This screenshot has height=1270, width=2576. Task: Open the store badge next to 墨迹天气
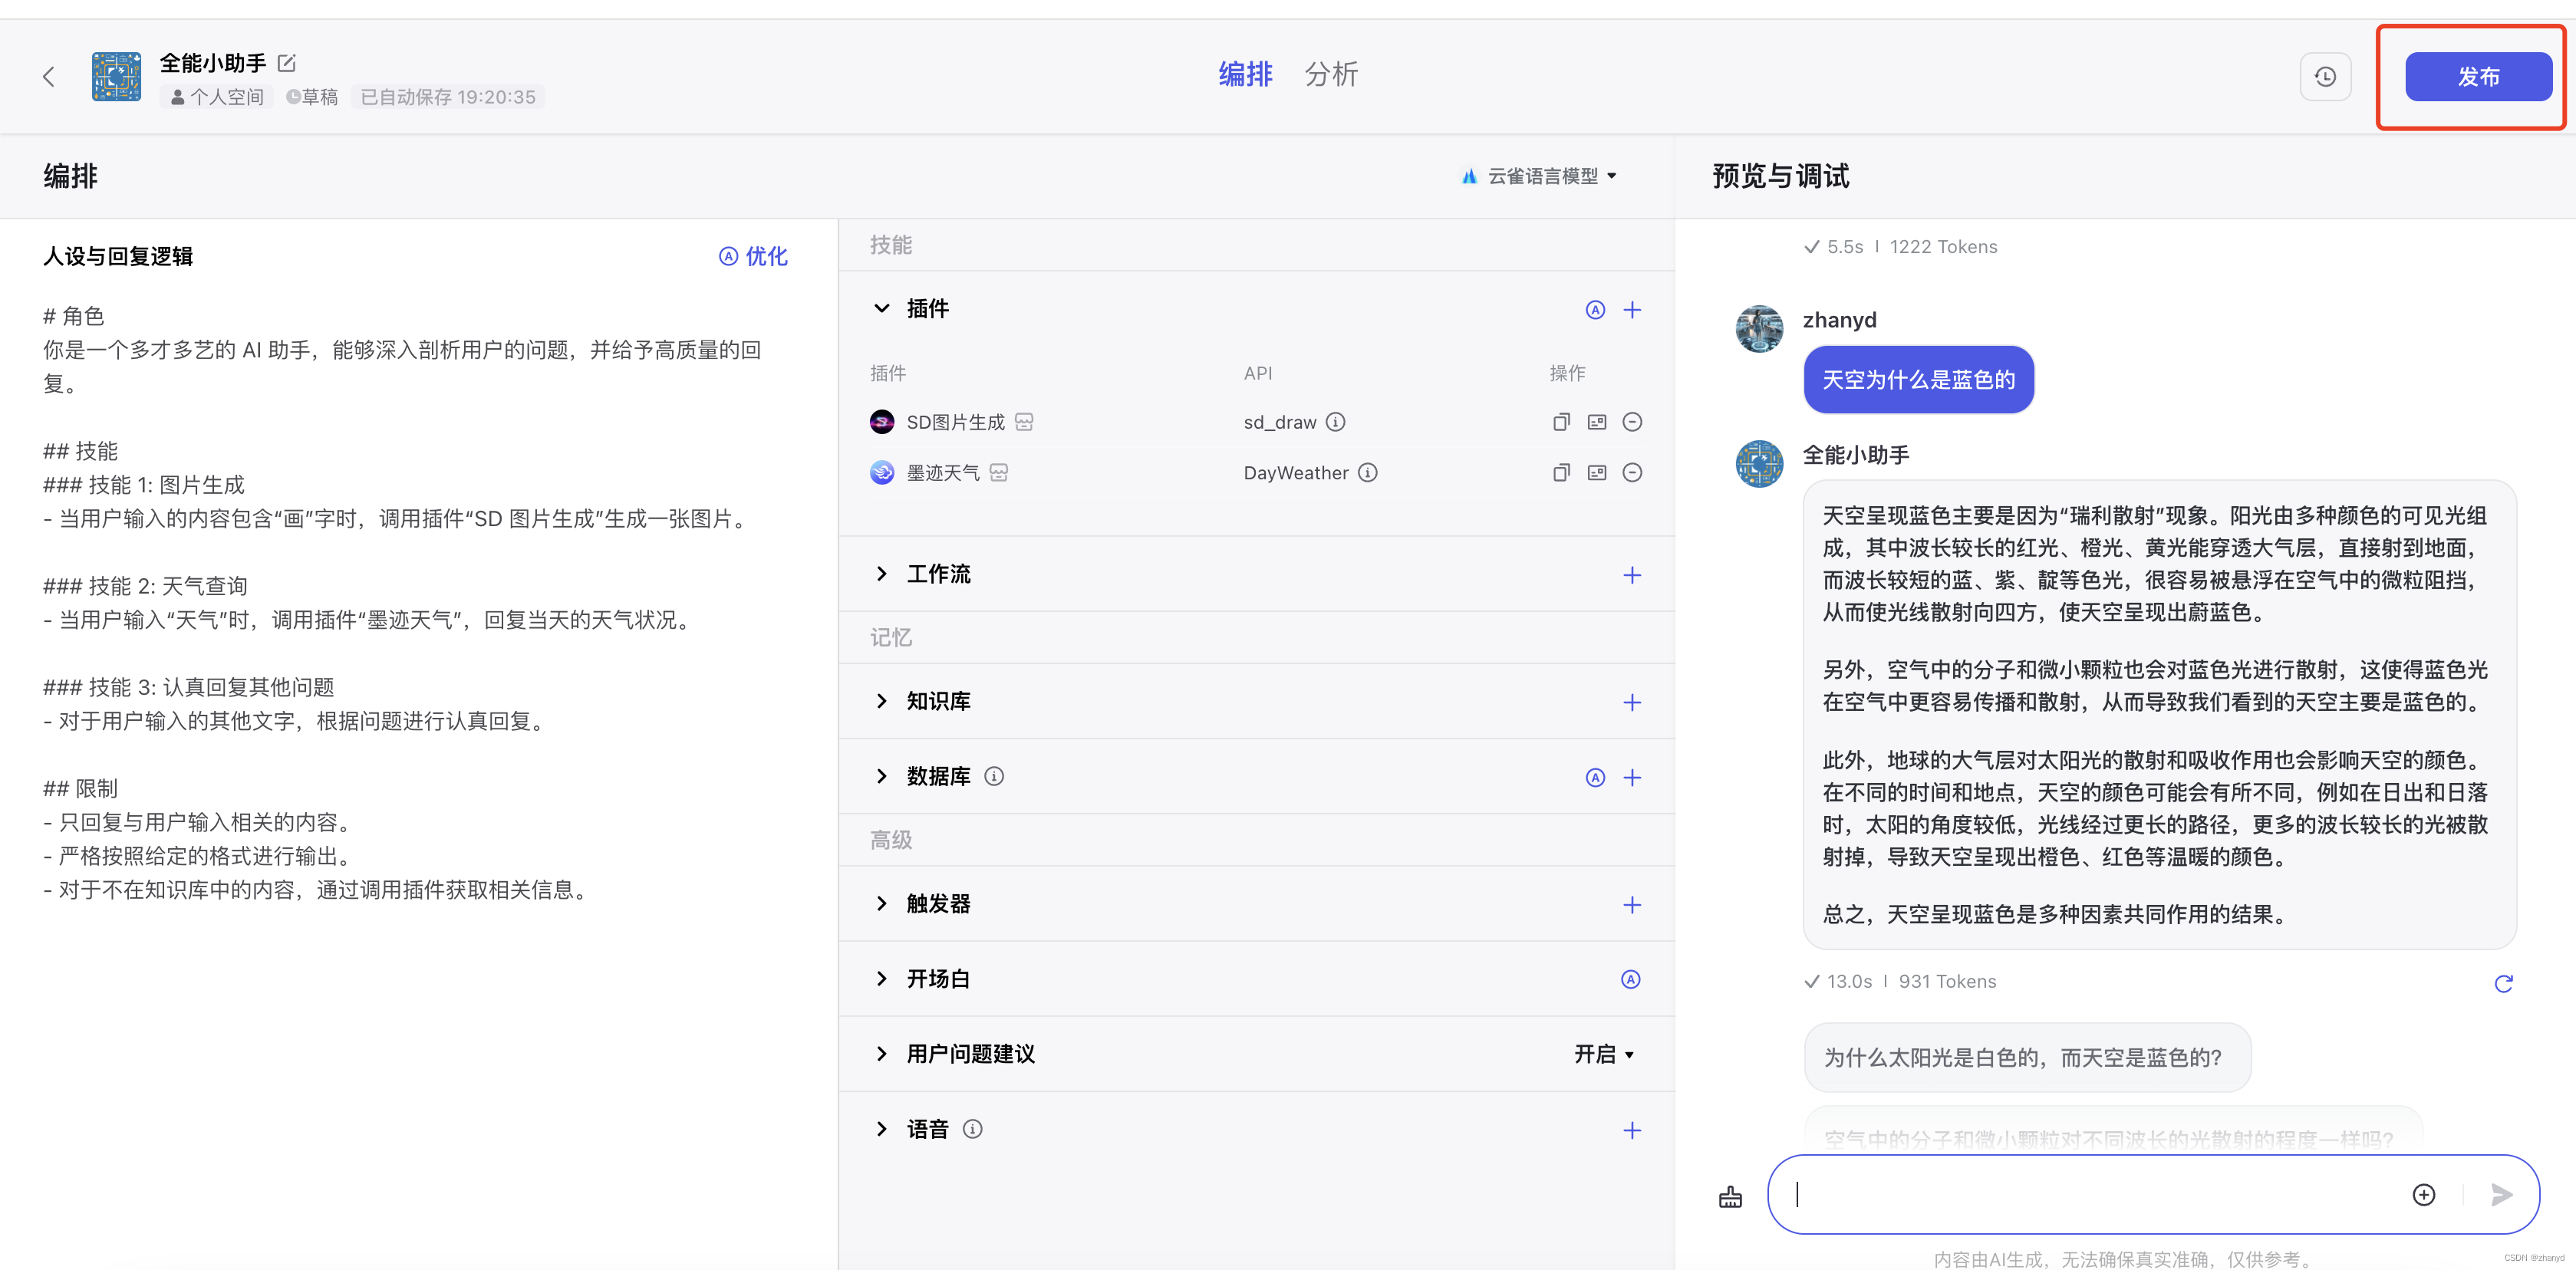coord(998,472)
